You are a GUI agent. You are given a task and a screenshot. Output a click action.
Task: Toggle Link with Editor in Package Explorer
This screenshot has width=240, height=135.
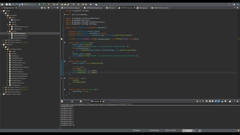45,8
